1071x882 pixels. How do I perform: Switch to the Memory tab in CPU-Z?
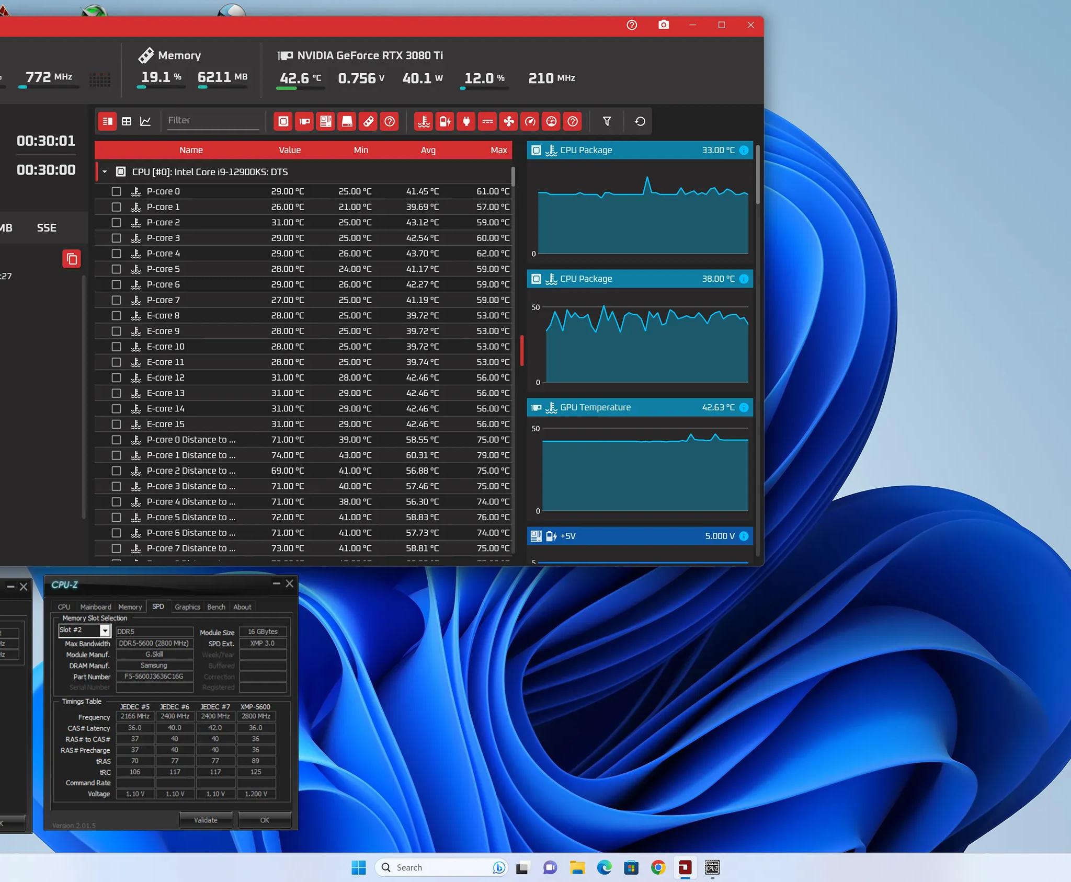coord(130,607)
